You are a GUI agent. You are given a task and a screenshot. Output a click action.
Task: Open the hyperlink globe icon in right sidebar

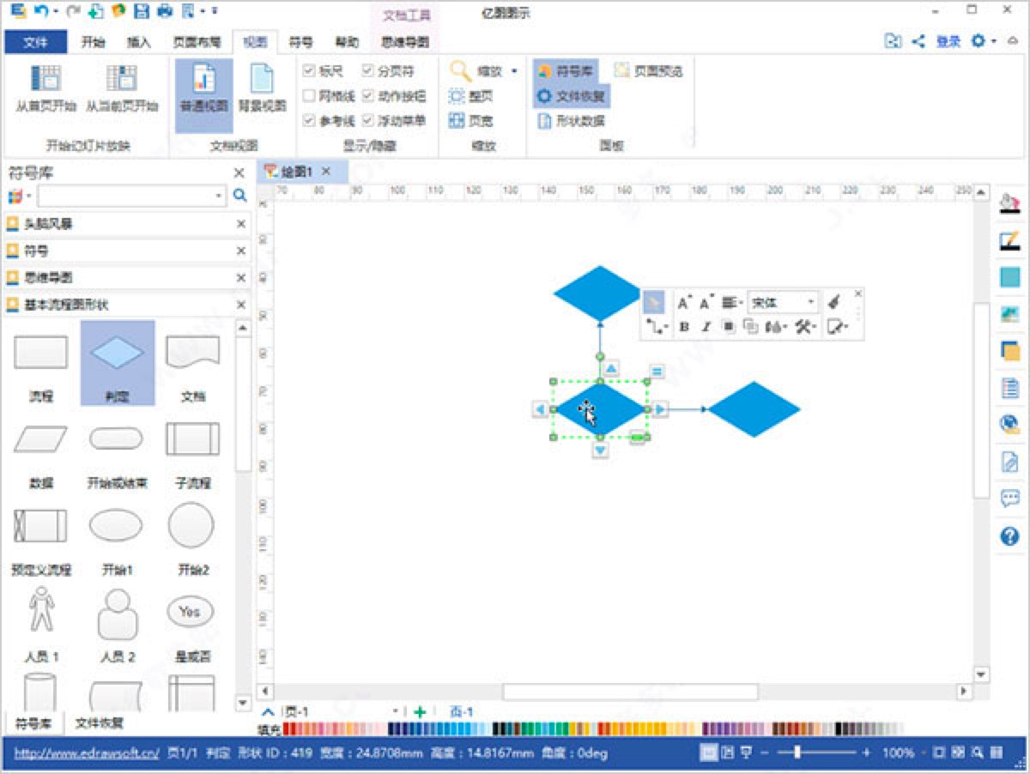click(1009, 424)
